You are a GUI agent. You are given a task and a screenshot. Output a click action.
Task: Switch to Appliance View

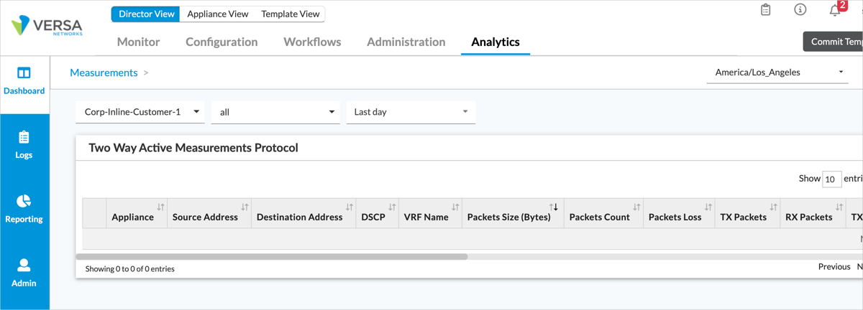(217, 14)
